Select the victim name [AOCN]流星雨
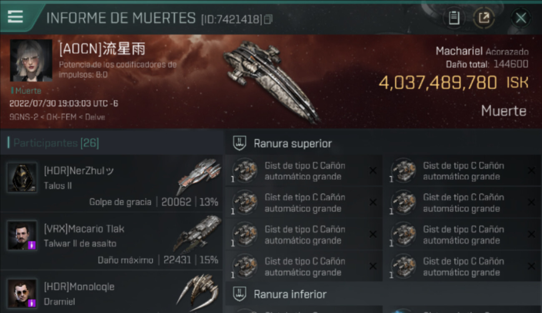The height and width of the screenshot is (313, 542). click(x=102, y=50)
